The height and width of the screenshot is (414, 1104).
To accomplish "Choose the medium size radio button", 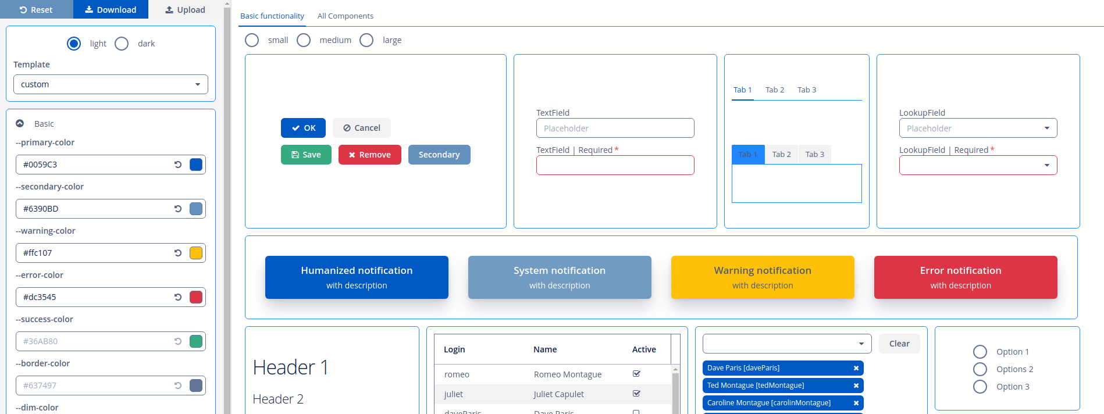I will 304,40.
